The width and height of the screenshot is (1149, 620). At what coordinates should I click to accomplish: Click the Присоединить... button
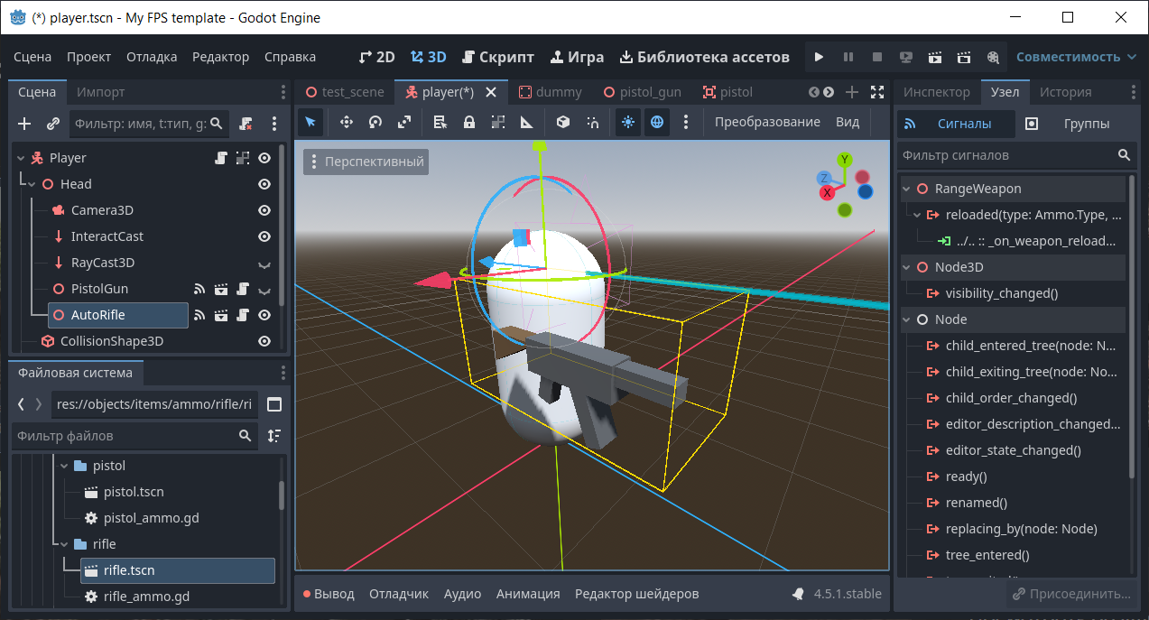(x=1070, y=594)
